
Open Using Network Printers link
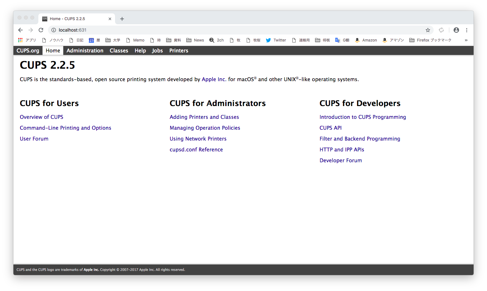[198, 139]
